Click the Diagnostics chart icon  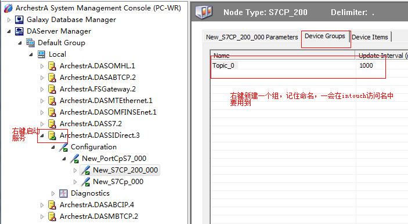63,193
